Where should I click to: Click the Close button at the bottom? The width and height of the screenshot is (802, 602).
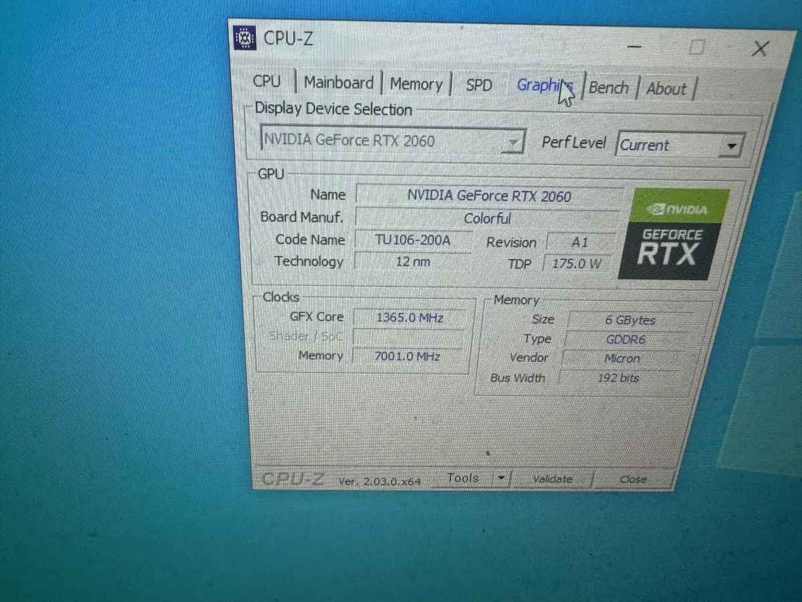633,480
